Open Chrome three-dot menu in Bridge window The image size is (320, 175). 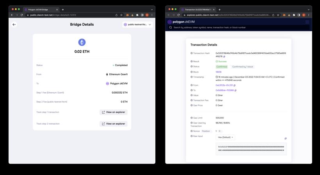coord(152,15)
